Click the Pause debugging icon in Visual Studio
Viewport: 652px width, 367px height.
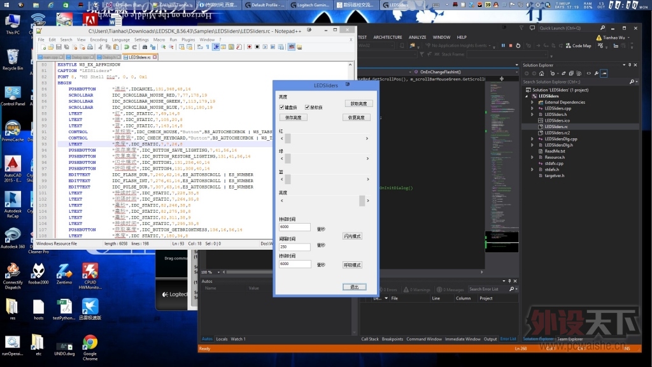click(503, 46)
